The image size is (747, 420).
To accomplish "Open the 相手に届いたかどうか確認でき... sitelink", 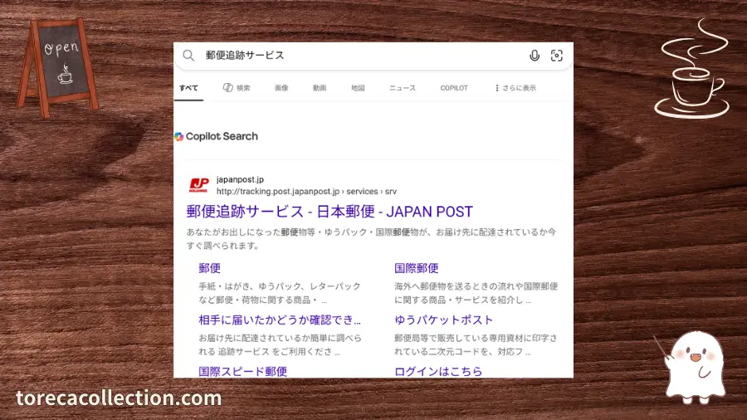I will click(280, 320).
